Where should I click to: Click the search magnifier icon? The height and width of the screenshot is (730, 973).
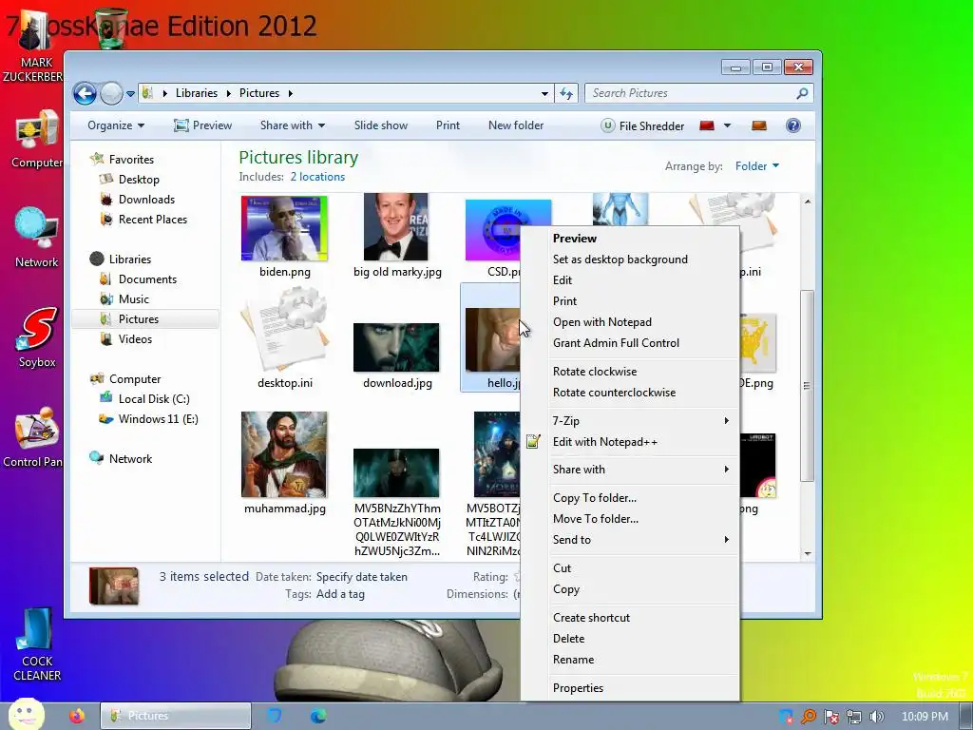[802, 93]
